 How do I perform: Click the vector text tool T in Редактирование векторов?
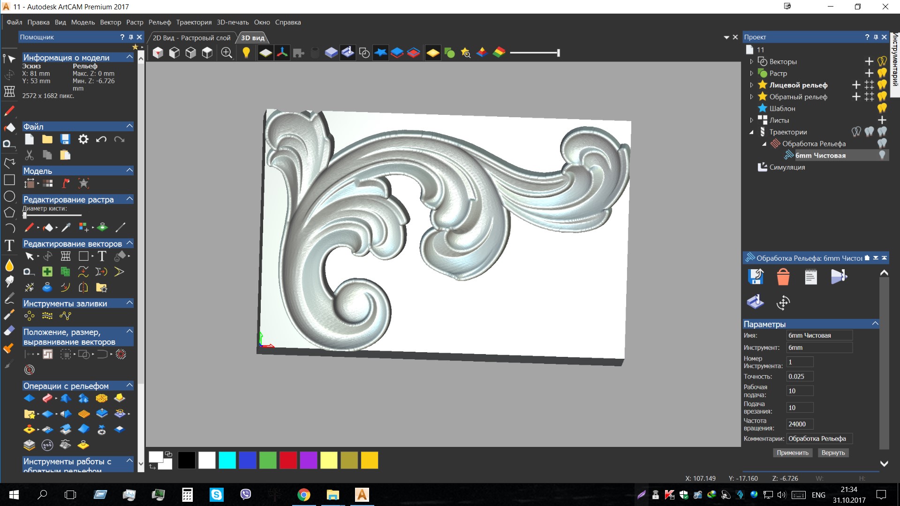[x=102, y=256]
